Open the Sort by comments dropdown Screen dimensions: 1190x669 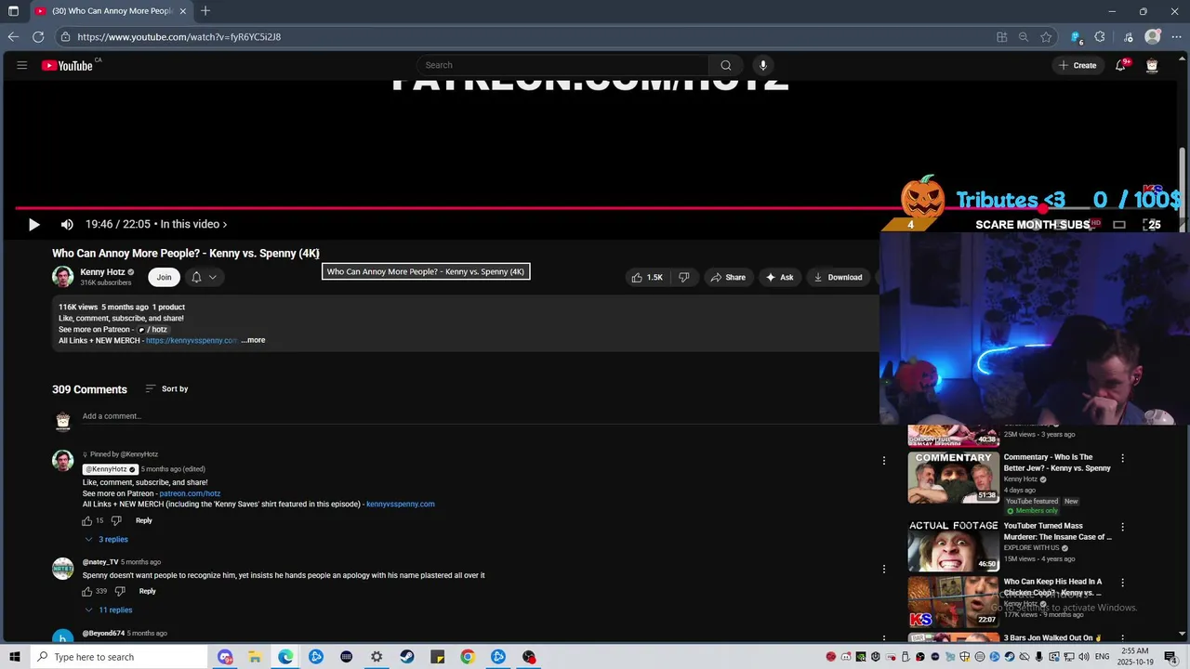(x=166, y=388)
